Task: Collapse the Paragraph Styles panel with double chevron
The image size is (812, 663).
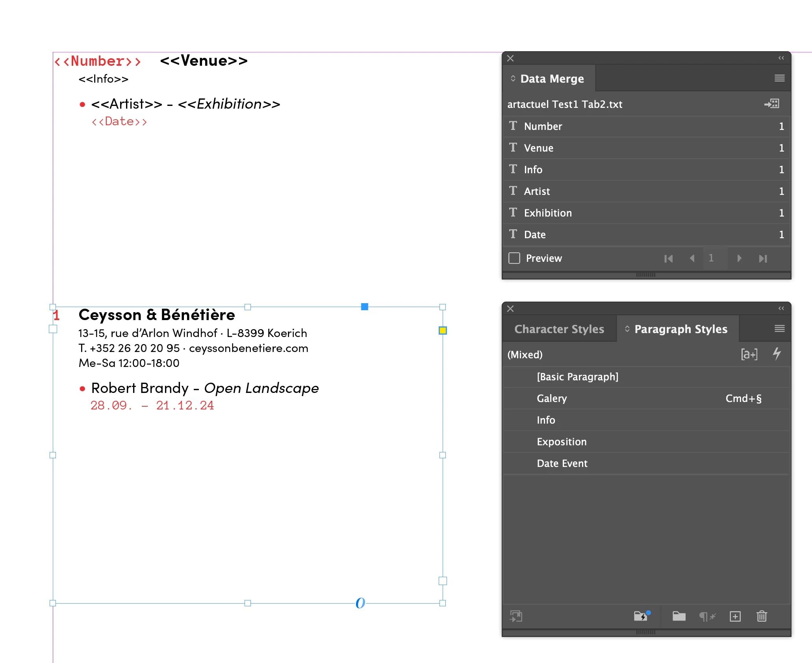Action: click(x=781, y=309)
